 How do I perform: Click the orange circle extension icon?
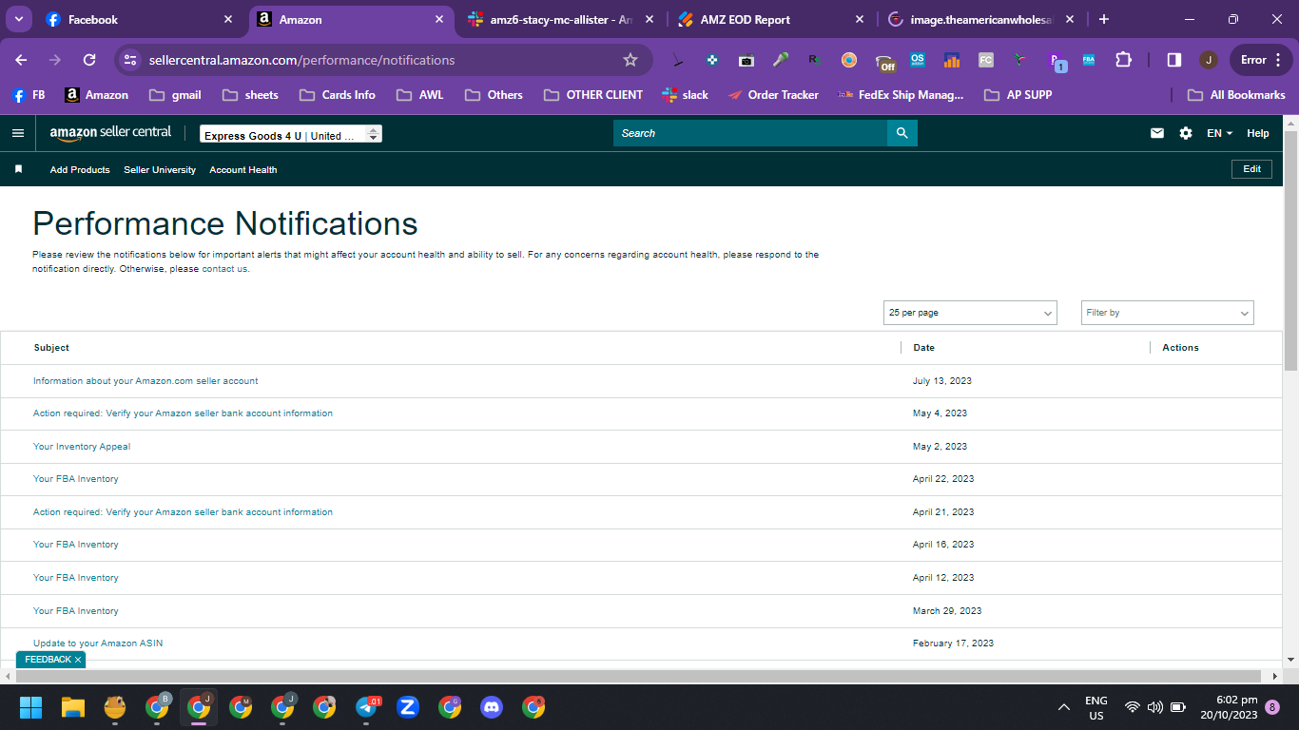pyautogui.click(x=849, y=60)
